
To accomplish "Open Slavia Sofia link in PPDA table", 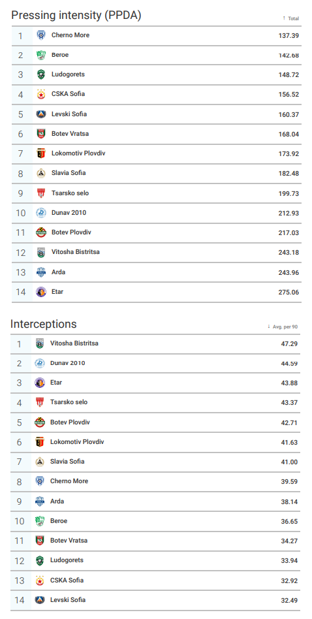I will point(69,173).
